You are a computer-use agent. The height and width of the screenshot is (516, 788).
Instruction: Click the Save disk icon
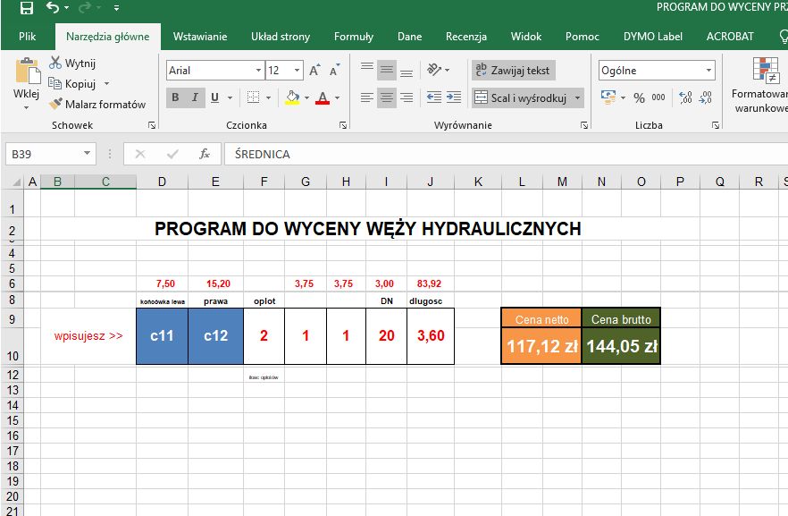26,7
